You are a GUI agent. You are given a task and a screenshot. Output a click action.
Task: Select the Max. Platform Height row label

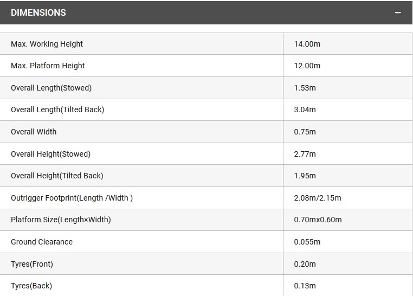(x=48, y=66)
